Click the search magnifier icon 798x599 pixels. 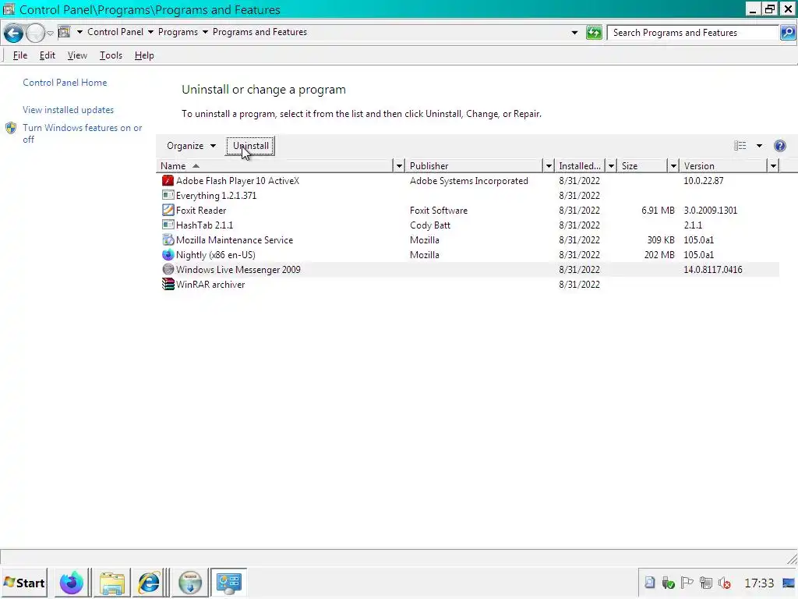click(787, 33)
